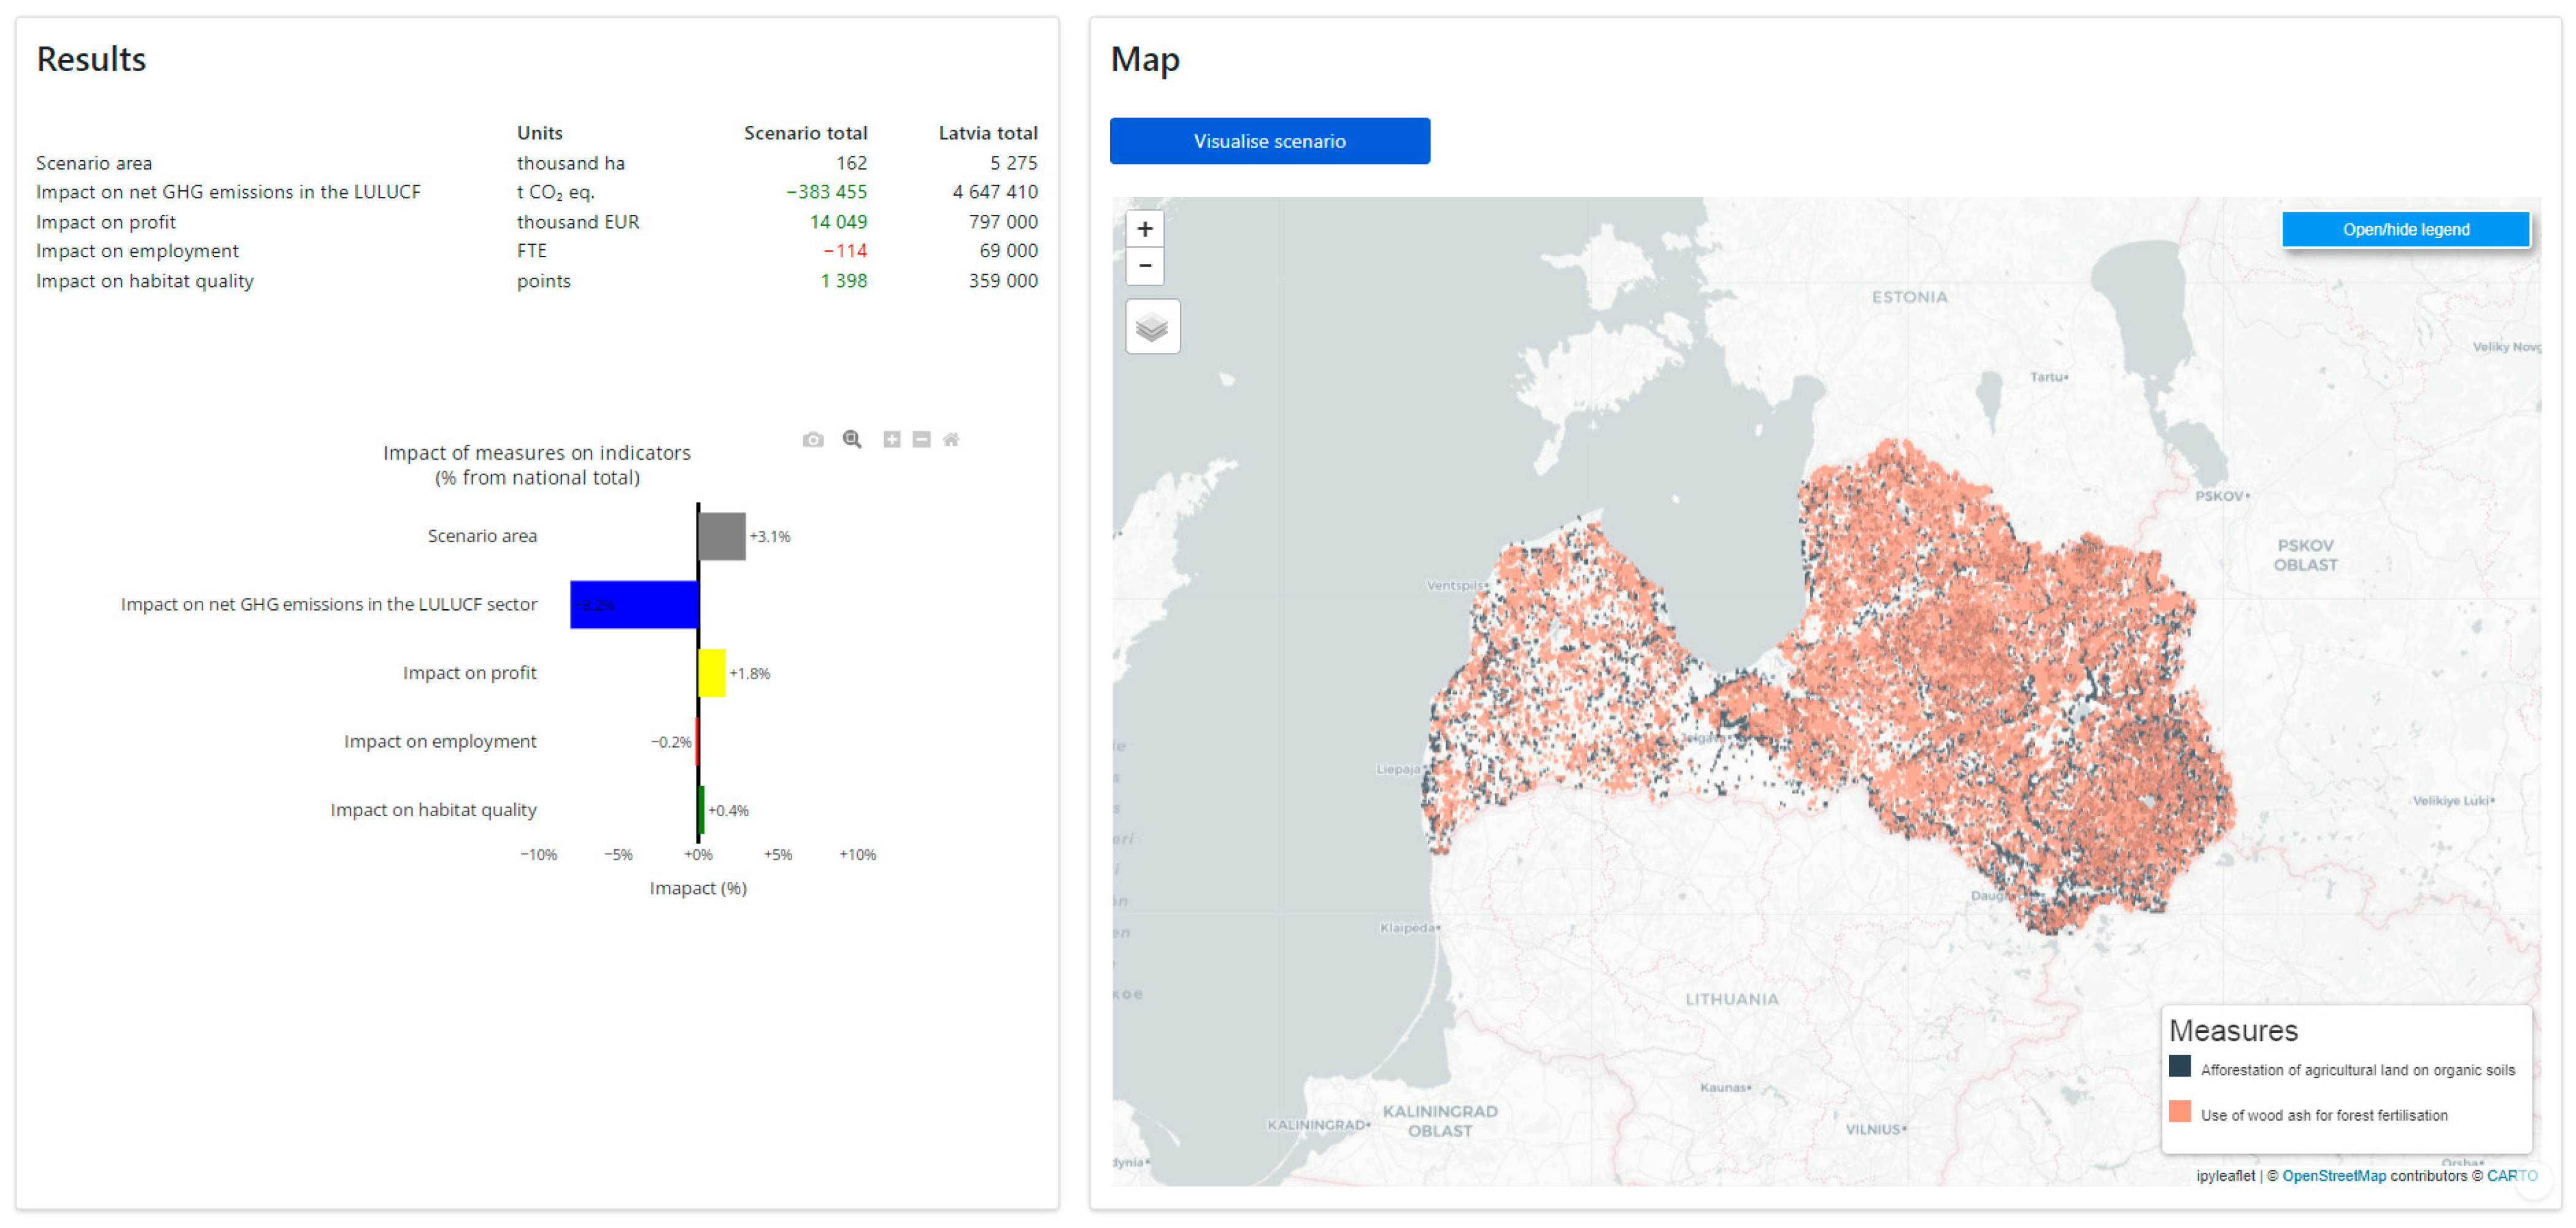
Task: Click the 'FTE' unit cell
Action: (x=531, y=251)
